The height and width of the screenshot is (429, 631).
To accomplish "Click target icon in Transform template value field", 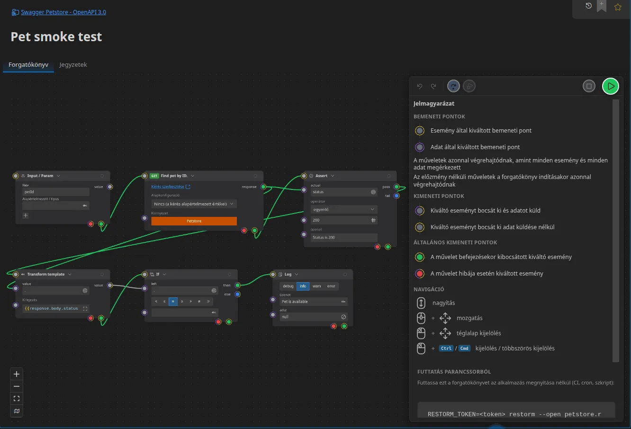I will click(85, 291).
